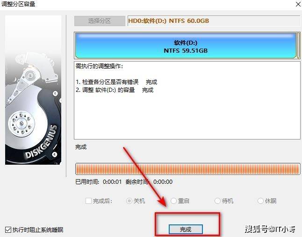Select the 休眠 radio option
Image resolution: width=302 pixels, height=237 pixels.
(x=260, y=201)
